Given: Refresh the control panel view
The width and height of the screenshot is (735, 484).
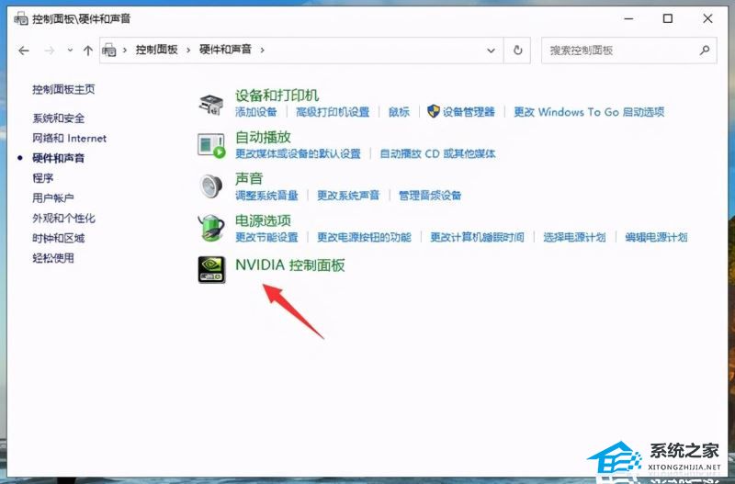Looking at the screenshot, I should click(x=519, y=51).
